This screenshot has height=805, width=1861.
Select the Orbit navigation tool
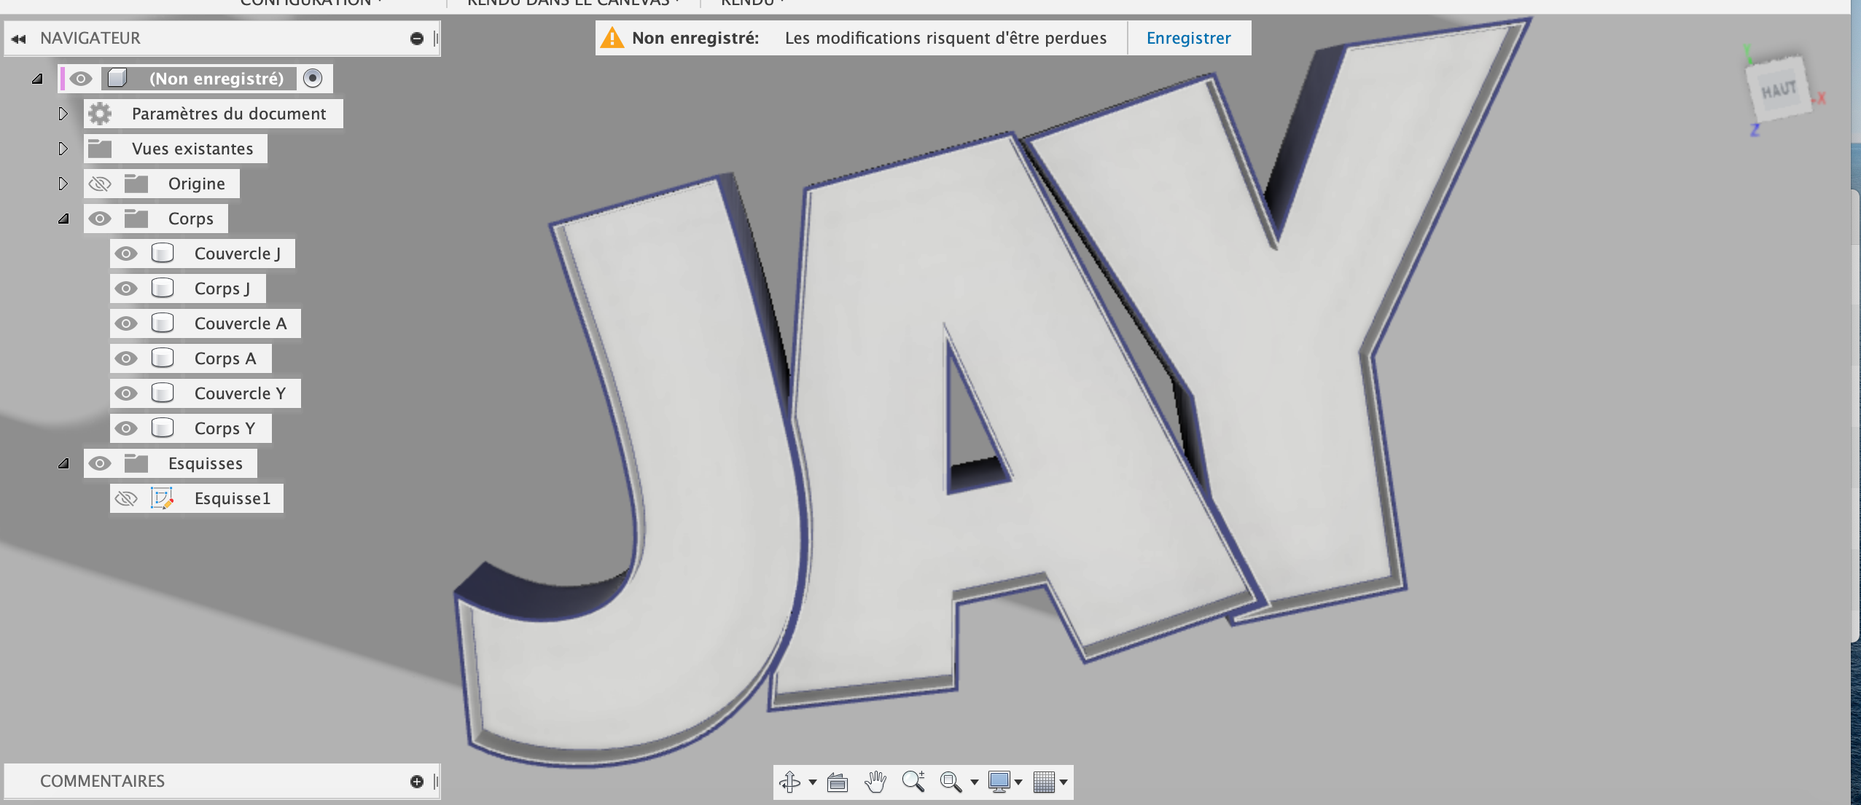point(789,782)
